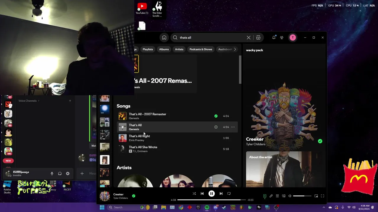The image size is (378, 212).
Task: Open more options for That's All Genesis
Action: (233, 127)
